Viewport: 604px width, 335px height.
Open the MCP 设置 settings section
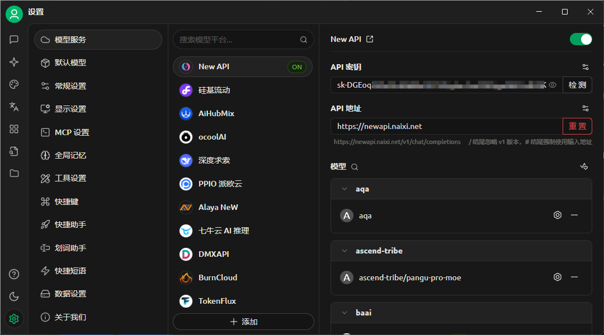pos(72,132)
